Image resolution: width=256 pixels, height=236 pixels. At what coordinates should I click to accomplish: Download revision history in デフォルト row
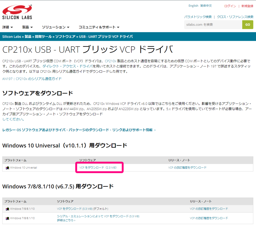[x=209, y=209]
